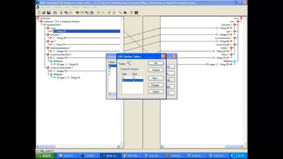Close the Syntax Tokens dialog behind
283x159 pixels.
[174, 57]
